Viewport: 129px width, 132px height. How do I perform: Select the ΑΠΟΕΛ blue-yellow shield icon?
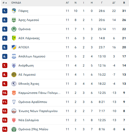14,47
